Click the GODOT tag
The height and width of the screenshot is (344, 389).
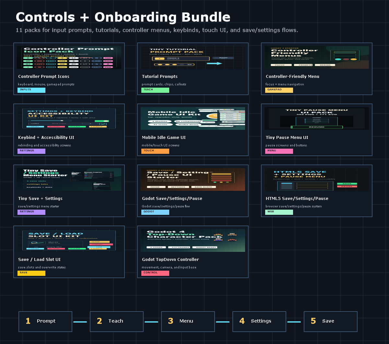tap(155, 212)
